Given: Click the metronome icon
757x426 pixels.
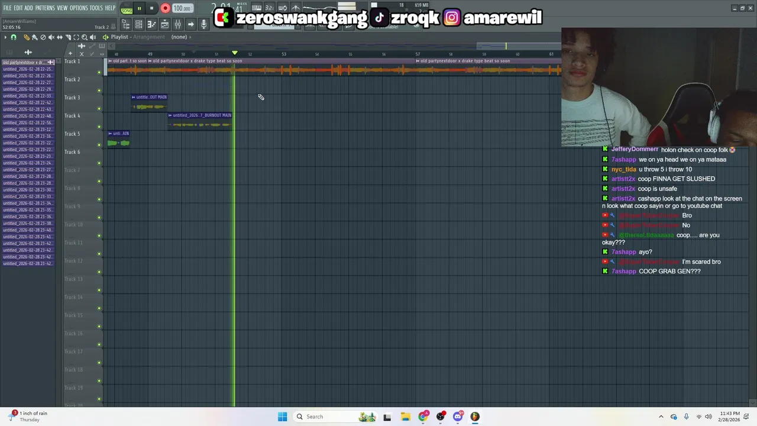Looking at the screenshot, I should [296, 8].
